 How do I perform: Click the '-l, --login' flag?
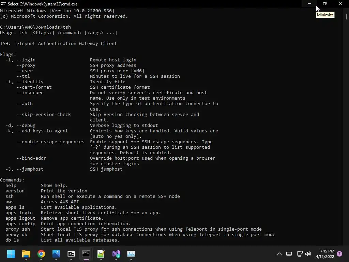(20, 60)
